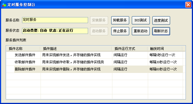
Task: Click the 插件运行方式 column header
Action: pyautogui.click(x=130, y=49)
